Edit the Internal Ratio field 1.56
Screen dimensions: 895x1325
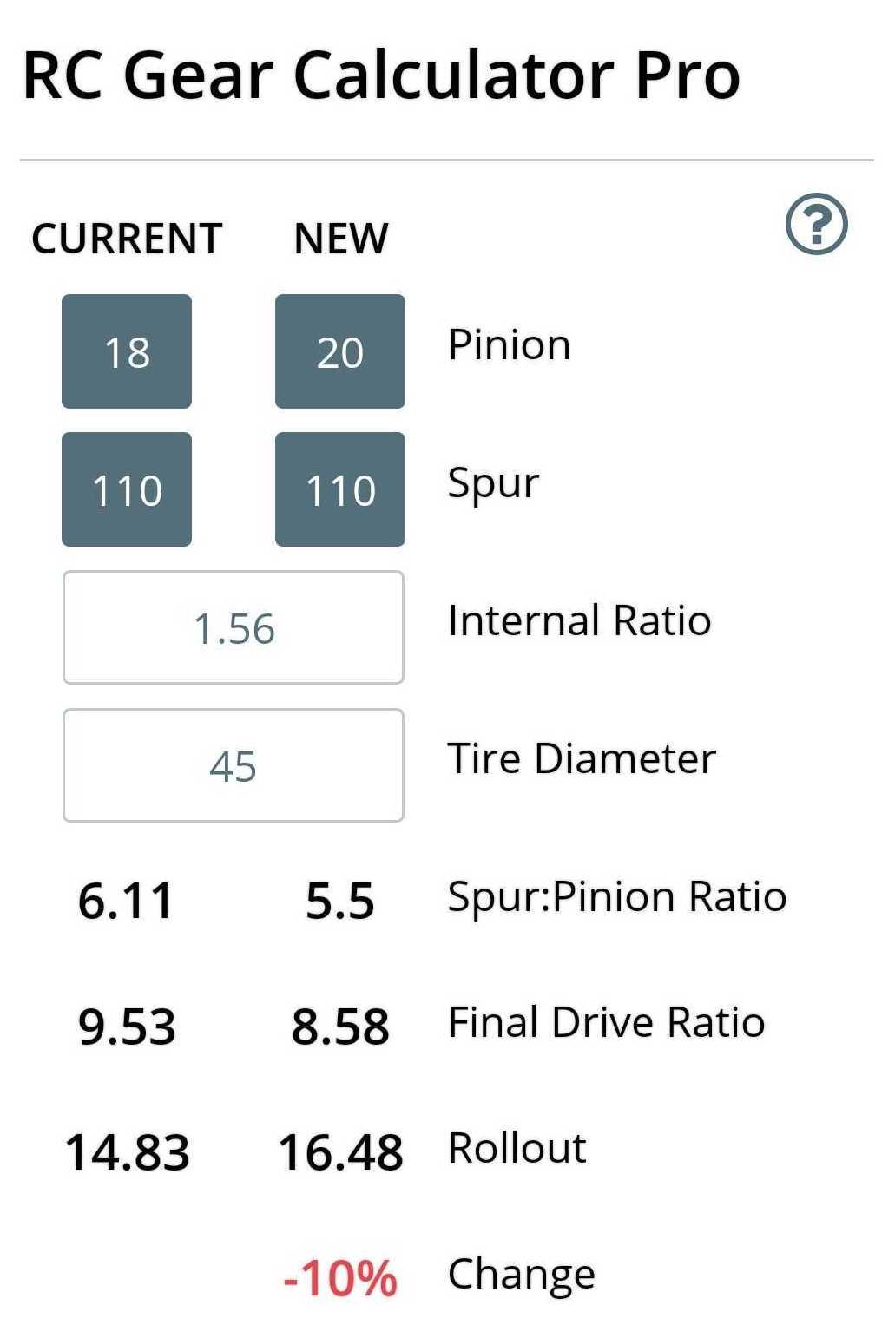click(x=234, y=627)
